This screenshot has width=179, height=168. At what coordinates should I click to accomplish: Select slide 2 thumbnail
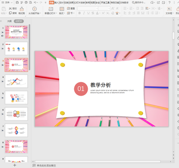16,49
